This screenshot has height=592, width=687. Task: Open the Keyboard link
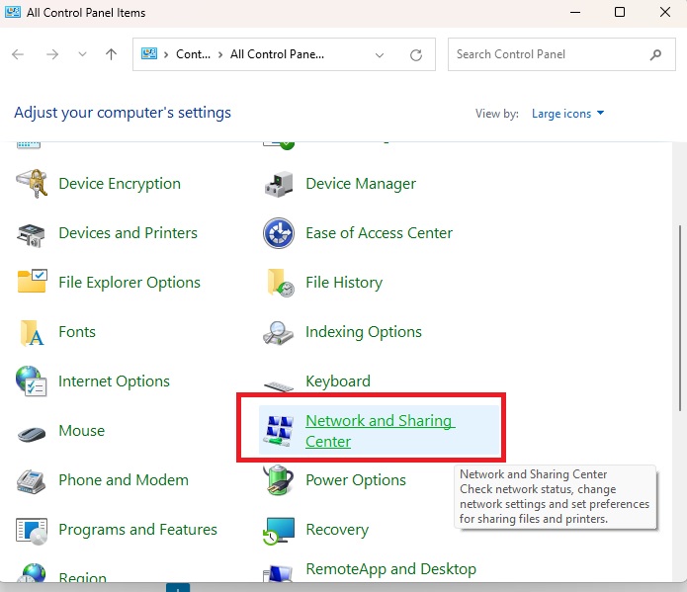338,381
